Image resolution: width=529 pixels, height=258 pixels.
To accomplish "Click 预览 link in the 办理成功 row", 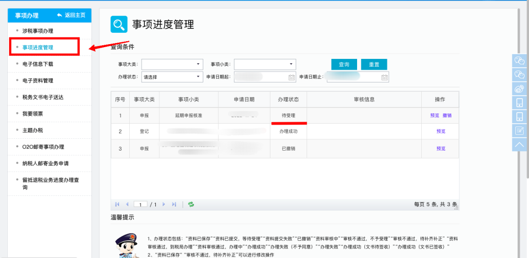I will pos(441,131).
